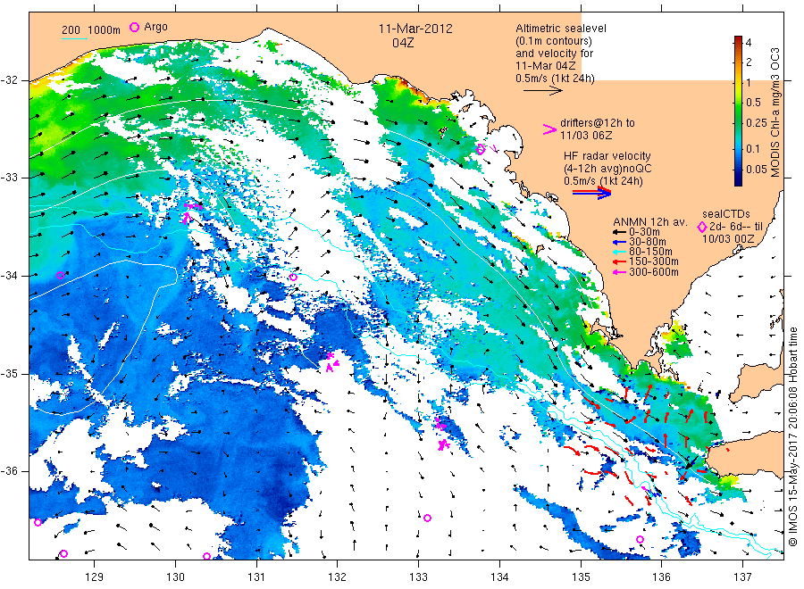Click the '11-Mar-2012' date title
This screenshot has width=804, height=589.
[x=415, y=29]
